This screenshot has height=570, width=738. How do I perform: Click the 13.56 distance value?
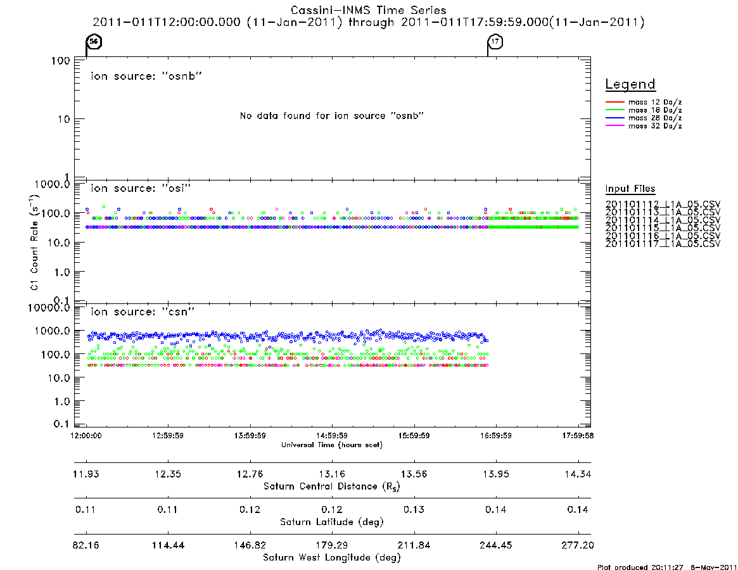point(414,474)
